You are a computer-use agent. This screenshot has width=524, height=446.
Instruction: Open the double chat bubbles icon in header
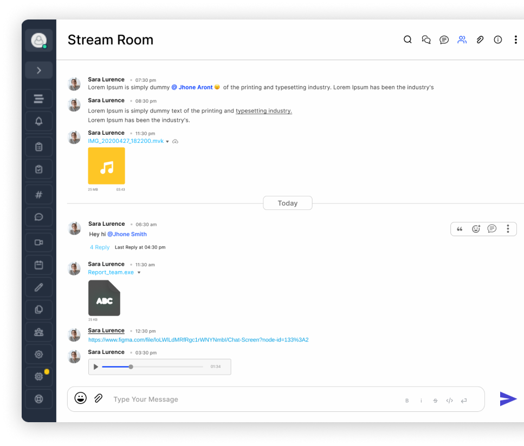[426, 40]
